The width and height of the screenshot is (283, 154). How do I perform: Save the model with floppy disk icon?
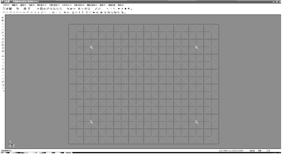(10, 9)
